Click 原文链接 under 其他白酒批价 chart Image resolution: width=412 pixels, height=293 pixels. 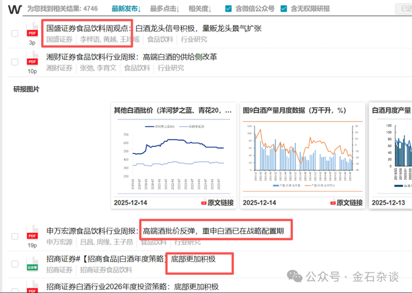pyautogui.click(x=221, y=202)
